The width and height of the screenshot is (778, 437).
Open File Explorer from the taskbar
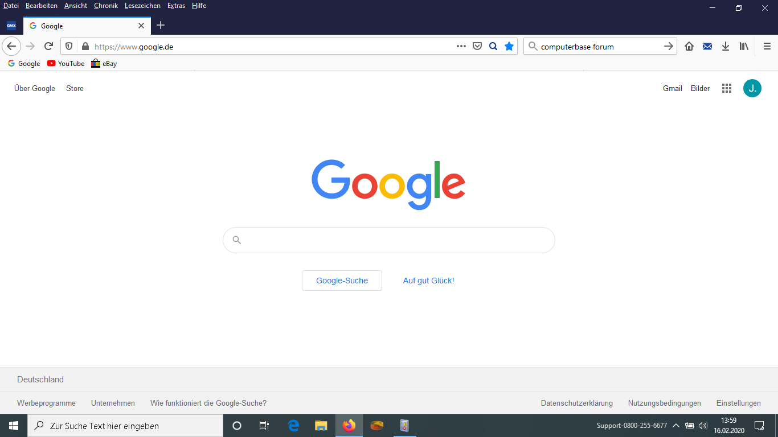click(321, 426)
